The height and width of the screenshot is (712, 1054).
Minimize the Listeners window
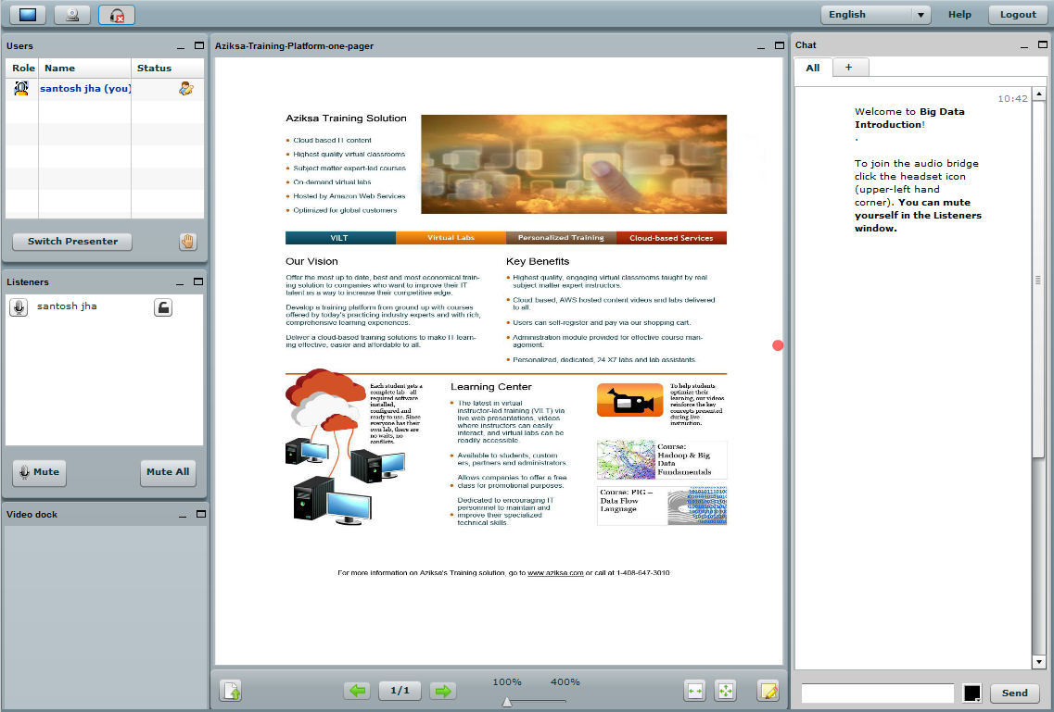pos(180,283)
